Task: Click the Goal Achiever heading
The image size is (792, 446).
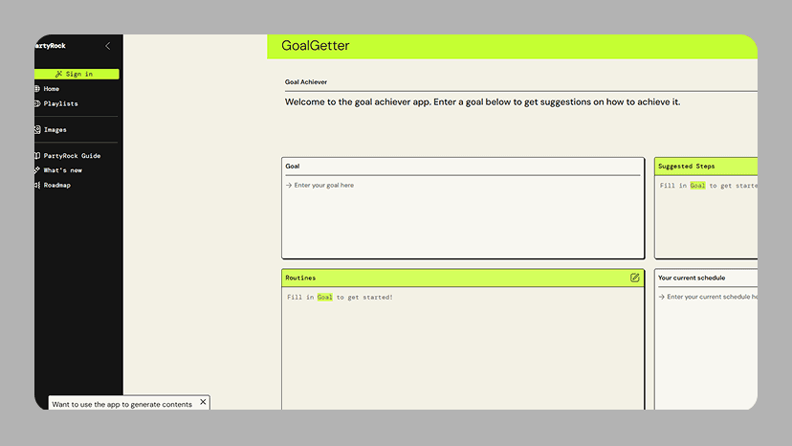Action: (305, 82)
